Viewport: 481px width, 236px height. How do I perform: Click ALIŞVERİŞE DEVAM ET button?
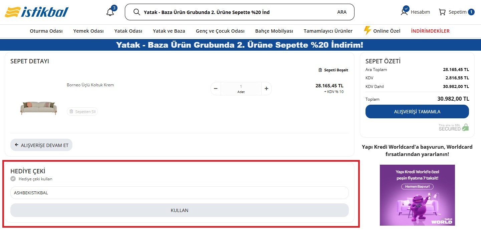(x=41, y=145)
